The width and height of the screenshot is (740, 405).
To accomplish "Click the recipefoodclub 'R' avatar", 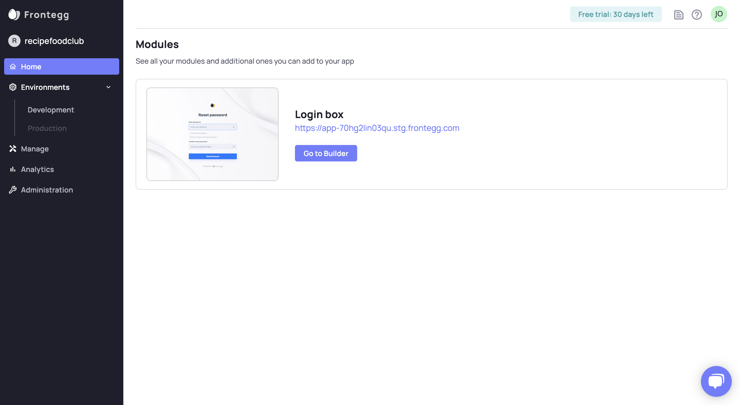I will pyautogui.click(x=14, y=41).
